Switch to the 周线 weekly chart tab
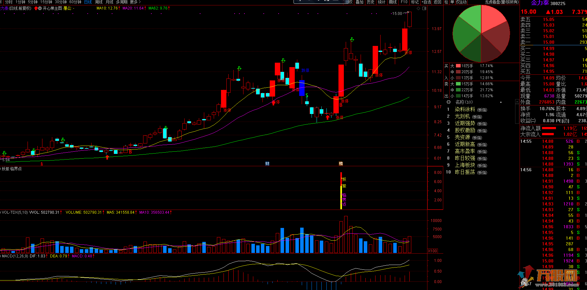 tap(99, 2)
